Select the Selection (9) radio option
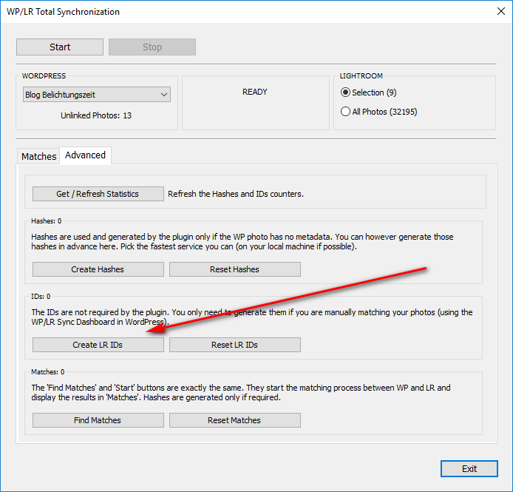This screenshot has height=492, width=513. (x=368, y=92)
